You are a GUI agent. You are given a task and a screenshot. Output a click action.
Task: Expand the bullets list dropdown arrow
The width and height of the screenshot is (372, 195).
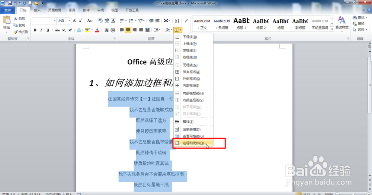pos(126,21)
